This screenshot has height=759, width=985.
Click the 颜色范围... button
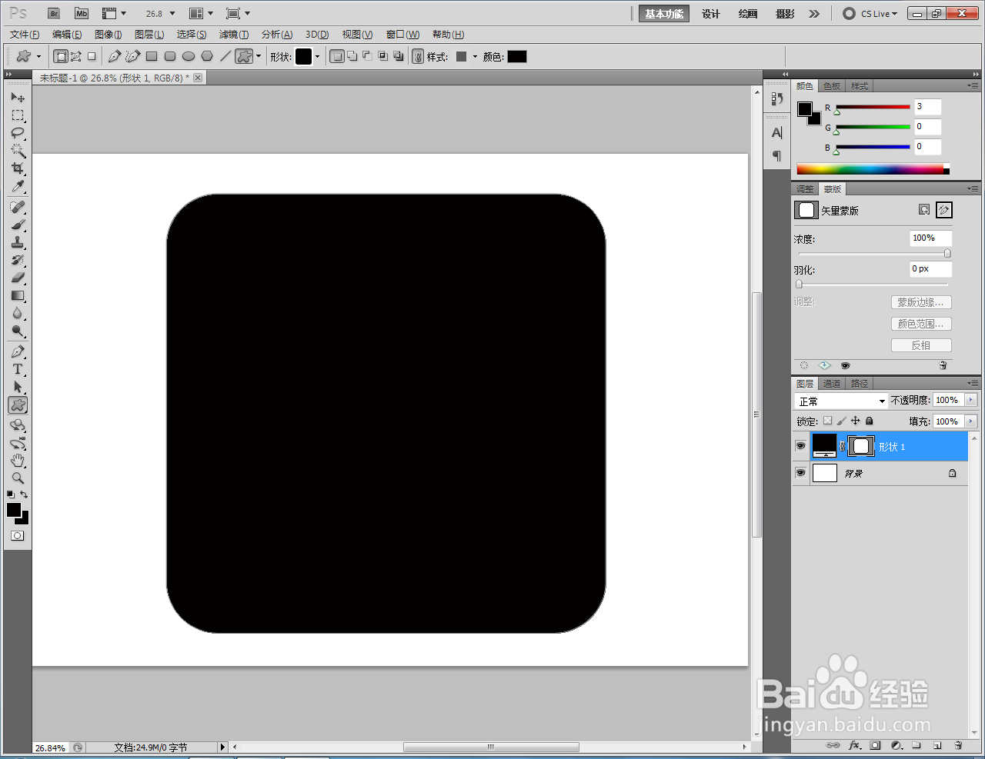(921, 324)
